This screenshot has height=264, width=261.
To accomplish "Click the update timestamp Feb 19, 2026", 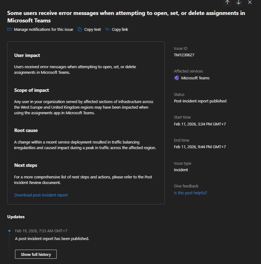I will click(41, 231).
